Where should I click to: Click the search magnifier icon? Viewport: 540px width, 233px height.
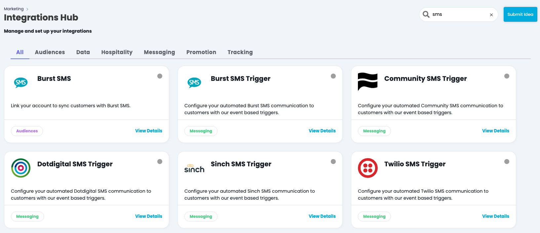426,15
